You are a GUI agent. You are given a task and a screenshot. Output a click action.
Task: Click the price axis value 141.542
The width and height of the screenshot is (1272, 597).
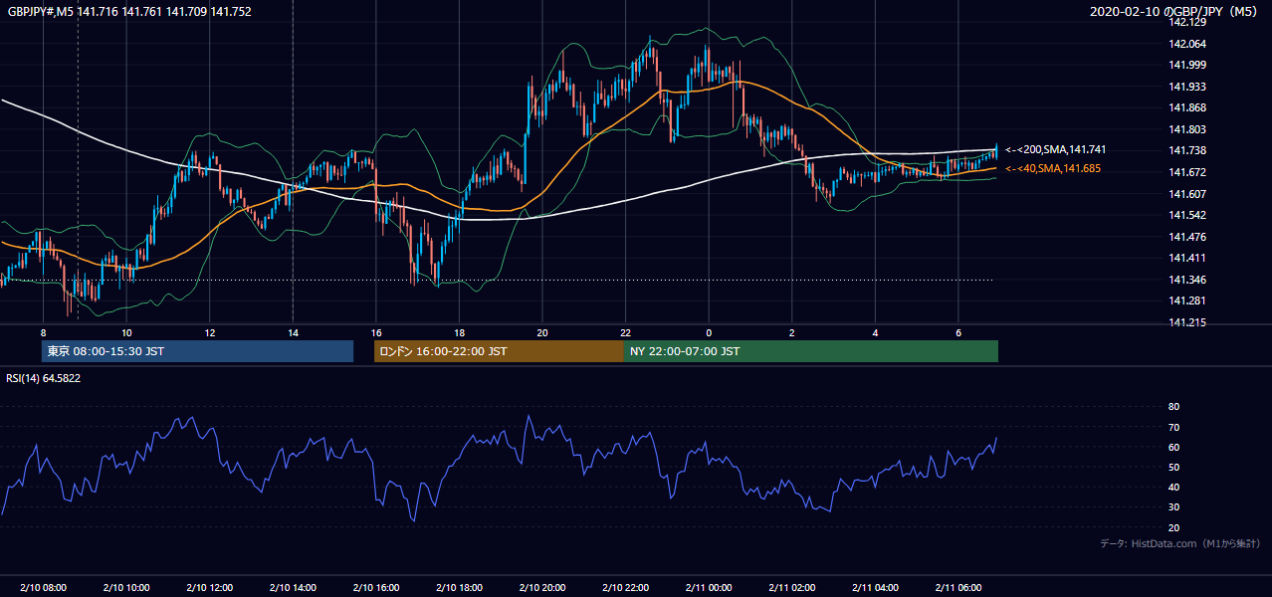[1187, 215]
